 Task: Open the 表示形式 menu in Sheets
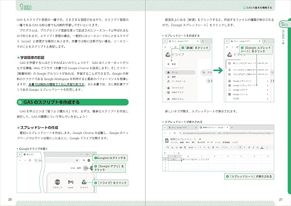point(201,142)
